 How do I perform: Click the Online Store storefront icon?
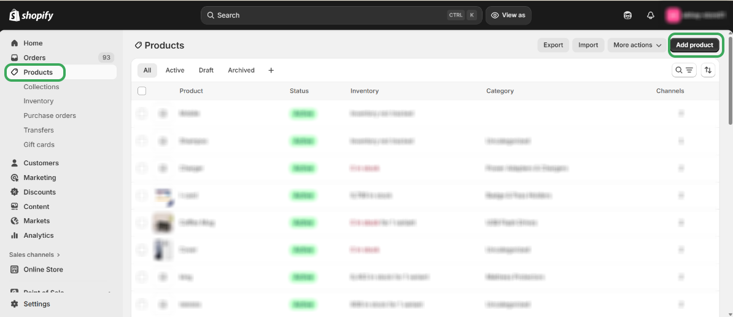tap(15, 269)
